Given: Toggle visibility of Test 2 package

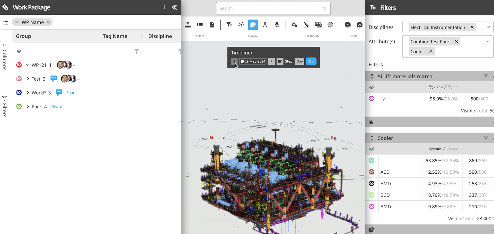Looking at the screenshot, I should (x=19, y=79).
